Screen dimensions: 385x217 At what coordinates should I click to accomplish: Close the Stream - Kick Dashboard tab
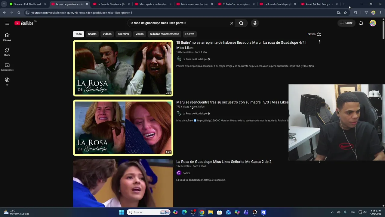coord(45,4)
